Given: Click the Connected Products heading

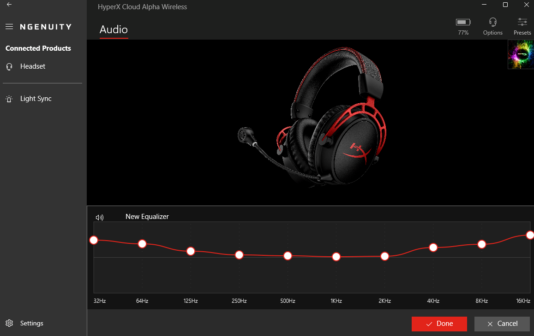Looking at the screenshot, I should point(38,48).
